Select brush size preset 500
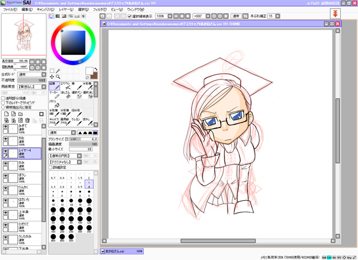Screen dimensions: 358x260 (71, 238)
